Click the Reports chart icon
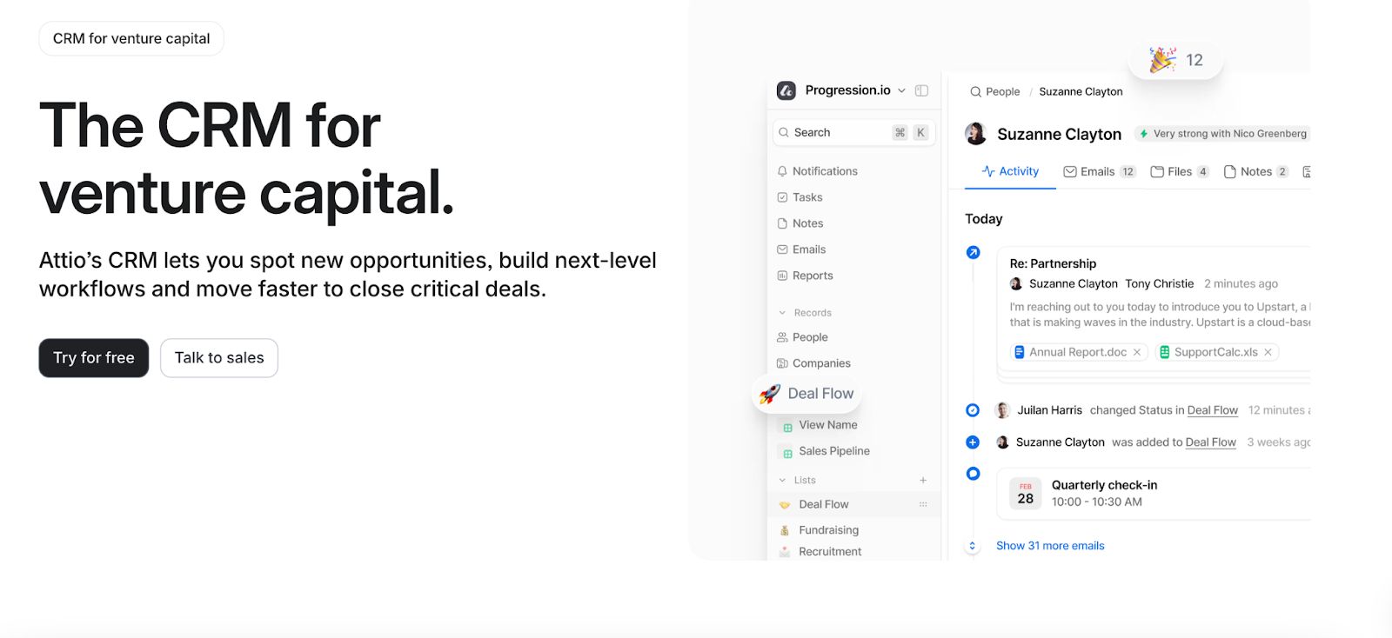Screen dimensions: 1392x638 [782, 276]
